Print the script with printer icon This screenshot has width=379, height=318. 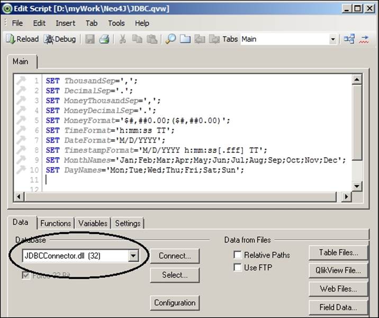point(104,39)
